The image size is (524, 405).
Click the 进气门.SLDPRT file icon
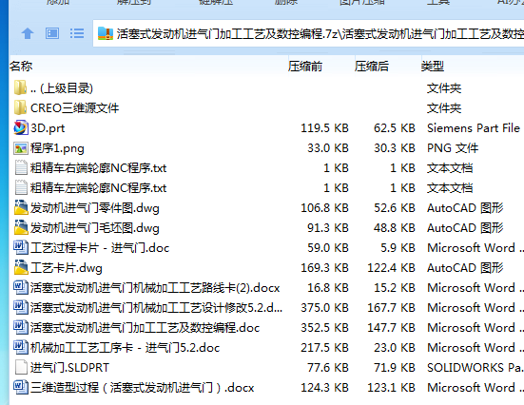click(21, 368)
